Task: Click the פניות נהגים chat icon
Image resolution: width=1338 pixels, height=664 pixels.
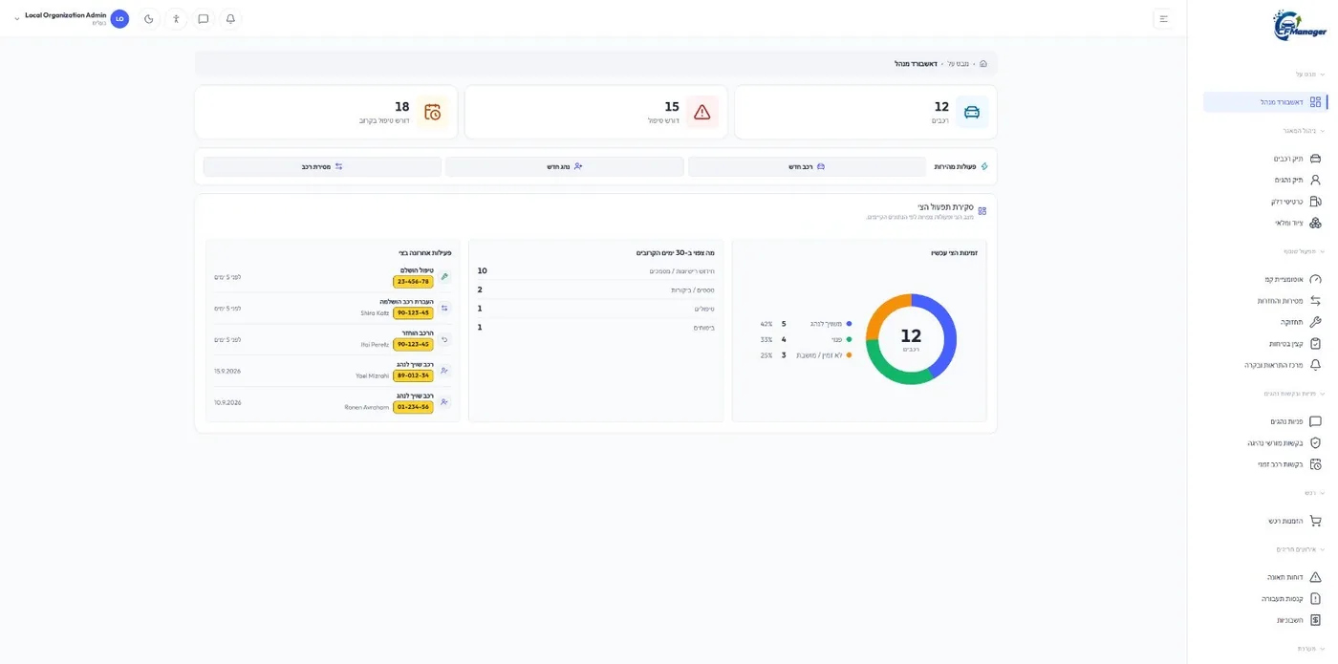Action: 1315,421
